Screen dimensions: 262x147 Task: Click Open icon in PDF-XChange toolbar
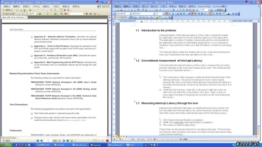7,10
